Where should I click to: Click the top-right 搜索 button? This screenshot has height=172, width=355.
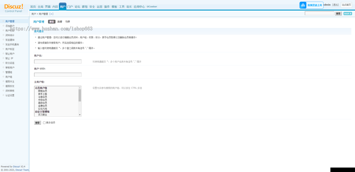pos(338,13)
